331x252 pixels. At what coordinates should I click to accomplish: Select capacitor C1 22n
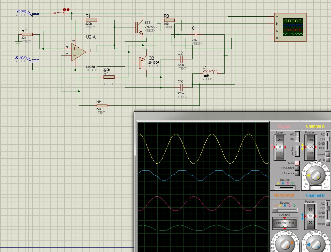[196, 34]
